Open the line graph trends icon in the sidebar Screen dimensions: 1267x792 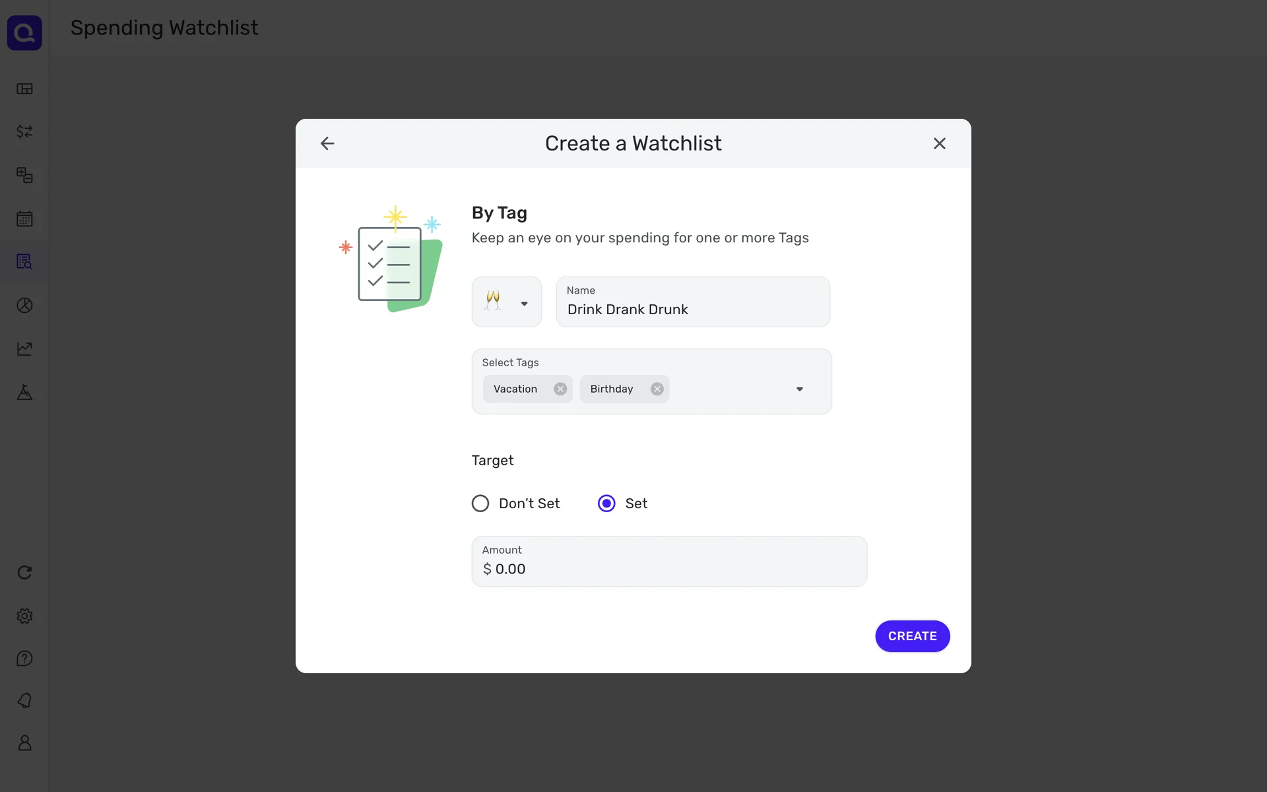pos(24,348)
